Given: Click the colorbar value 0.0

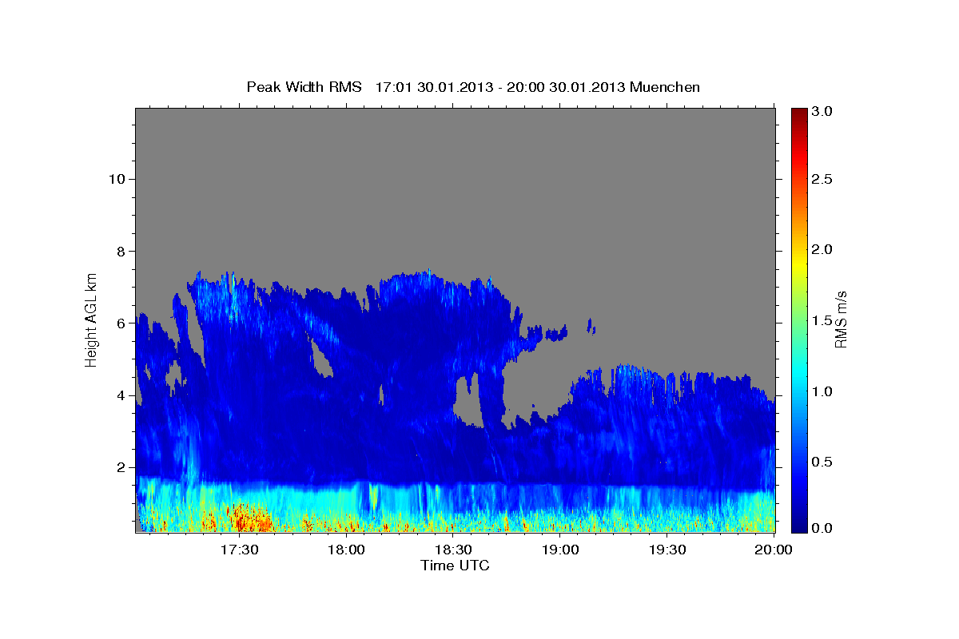Looking at the screenshot, I should point(821,528).
